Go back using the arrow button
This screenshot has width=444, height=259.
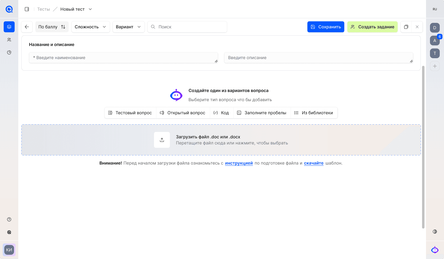pos(27,27)
